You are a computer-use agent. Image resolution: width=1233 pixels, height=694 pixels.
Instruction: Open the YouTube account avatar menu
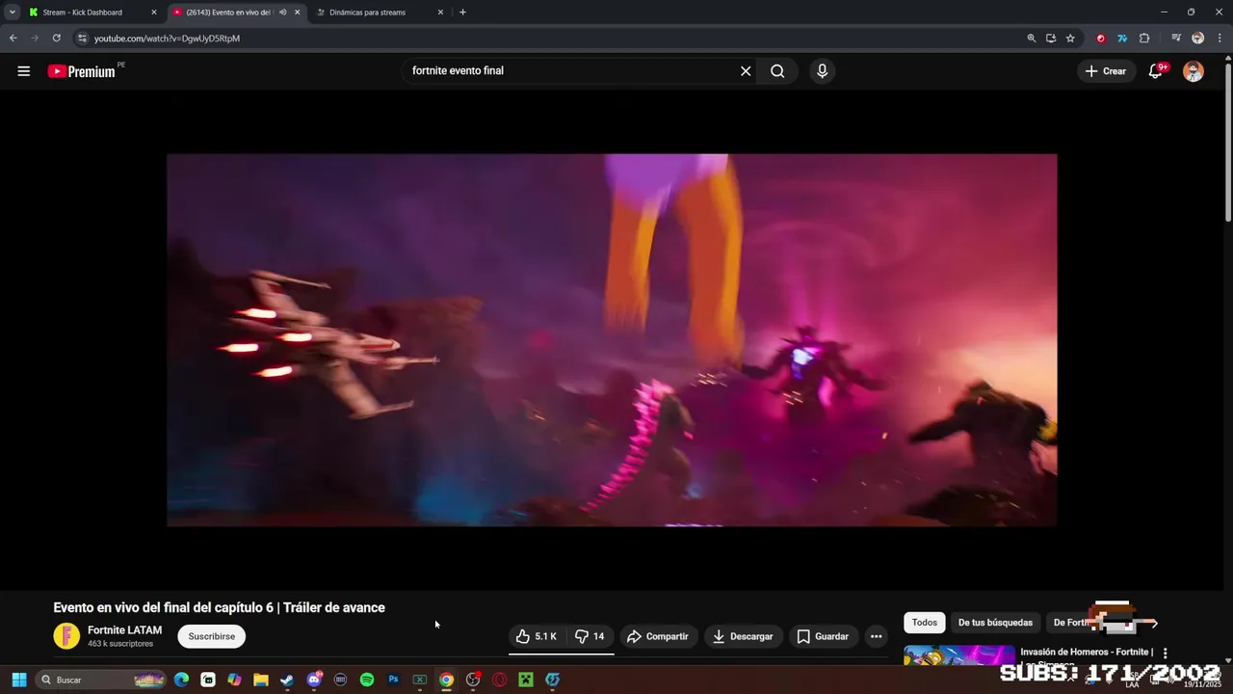click(x=1194, y=71)
